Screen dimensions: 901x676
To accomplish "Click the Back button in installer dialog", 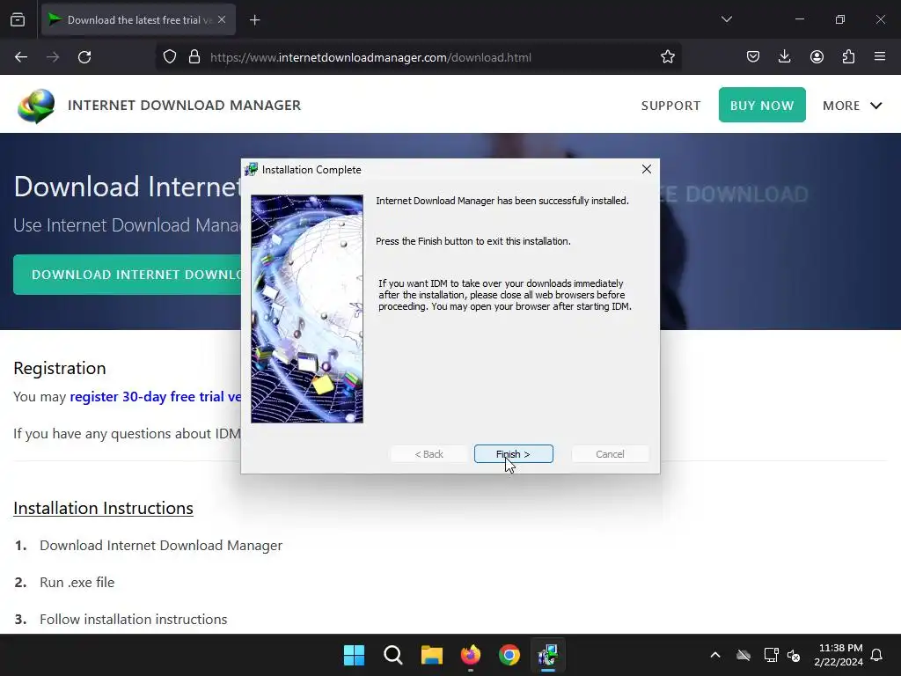I will point(429,453).
